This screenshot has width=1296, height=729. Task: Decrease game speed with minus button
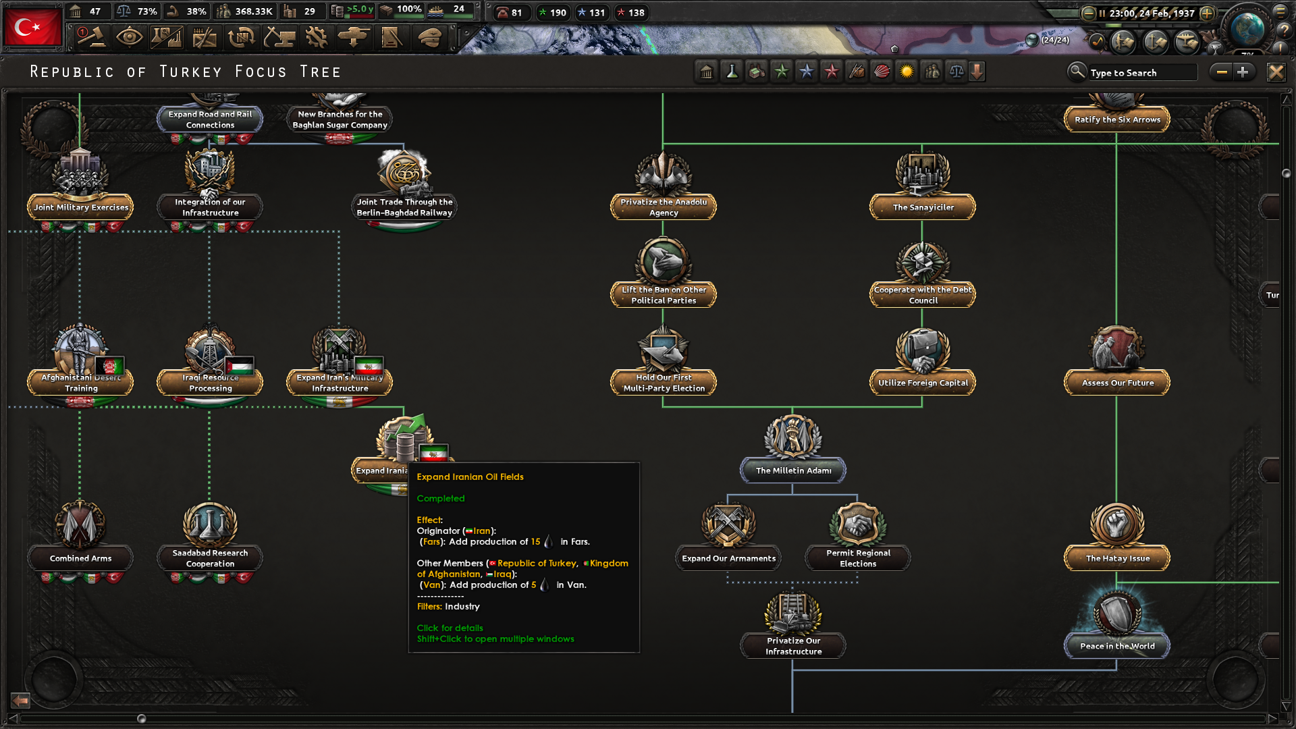1088,13
